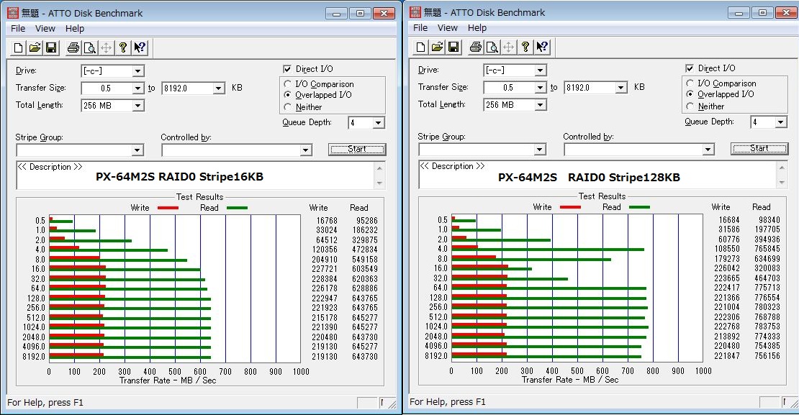Click Start button in right window
This screenshot has width=799, height=415.
(x=759, y=148)
